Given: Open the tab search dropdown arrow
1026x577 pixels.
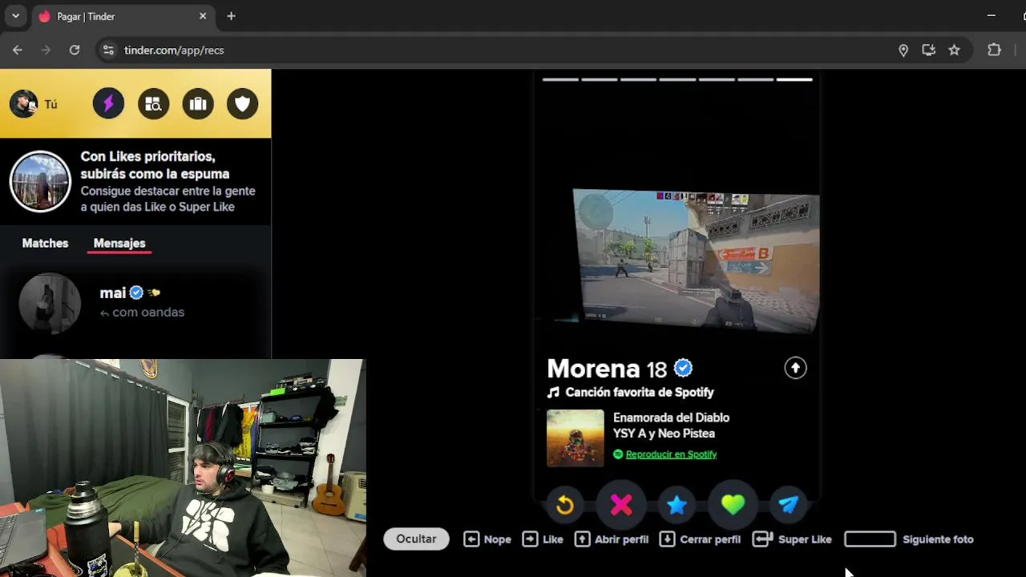Looking at the screenshot, I should click(x=15, y=16).
